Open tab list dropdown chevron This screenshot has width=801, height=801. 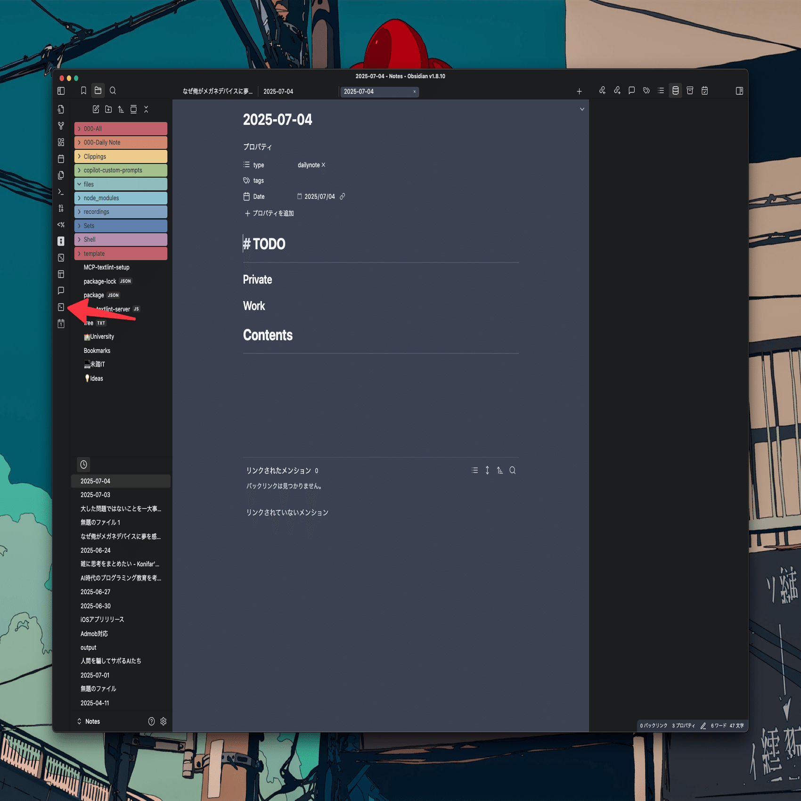pyautogui.click(x=582, y=109)
